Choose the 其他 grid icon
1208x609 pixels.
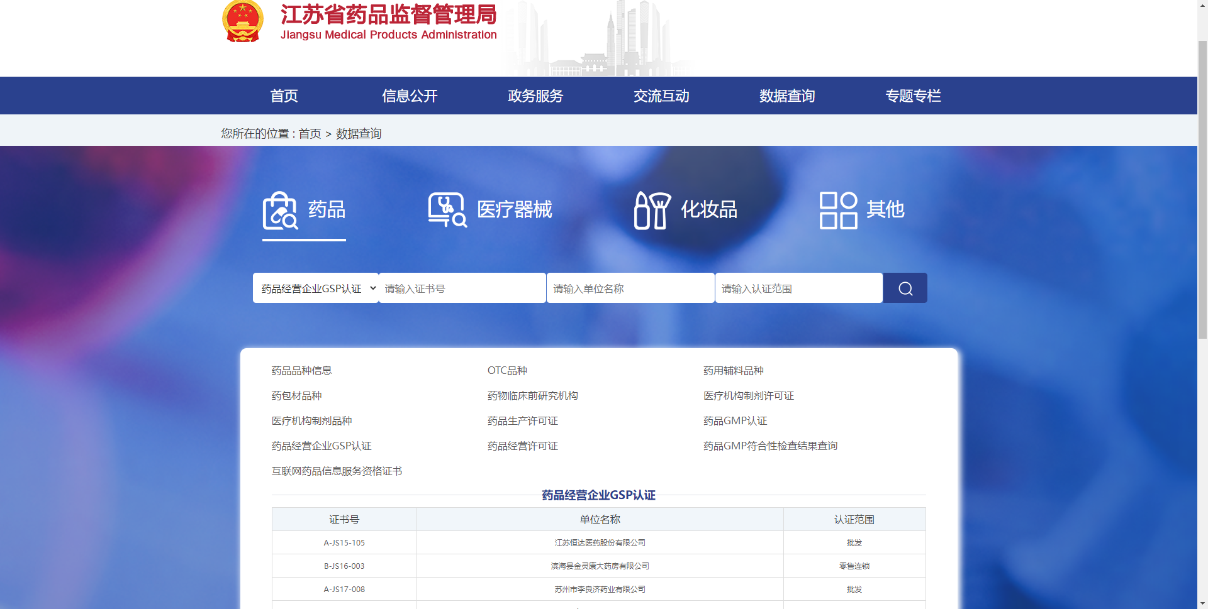(838, 211)
